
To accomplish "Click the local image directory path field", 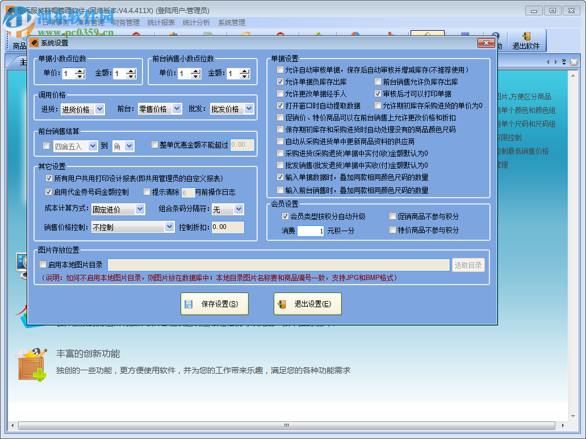I will click(279, 265).
